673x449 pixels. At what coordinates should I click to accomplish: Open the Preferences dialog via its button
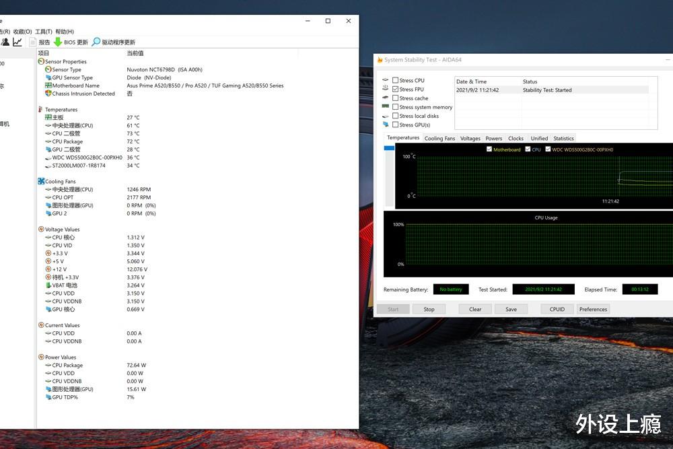point(593,309)
